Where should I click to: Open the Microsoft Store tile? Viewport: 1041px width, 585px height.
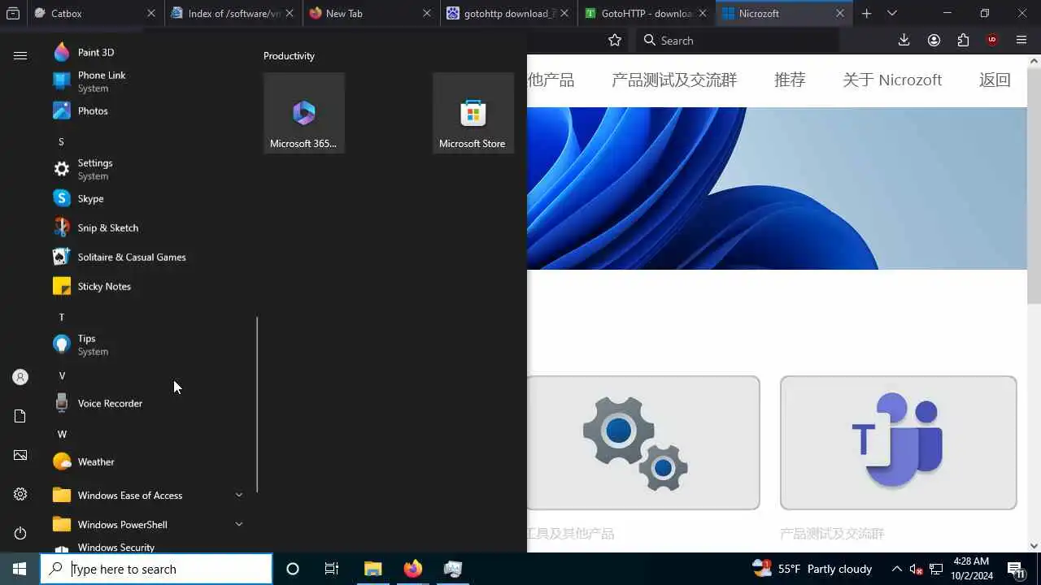[473, 113]
